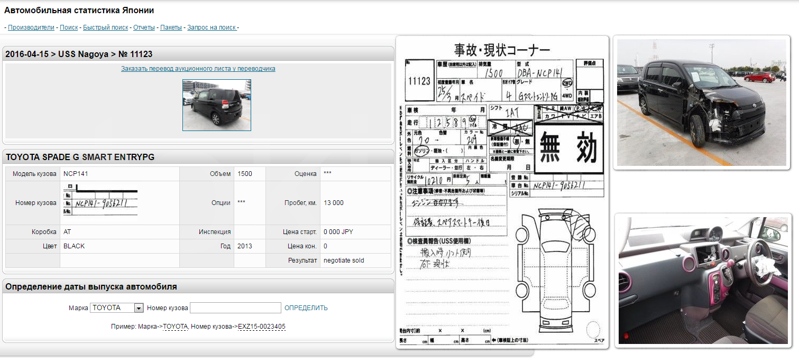Image resolution: width=799 pixels, height=363 pixels.
Task: Focus the Номер кузова input field
Action: (x=235, y=308)
